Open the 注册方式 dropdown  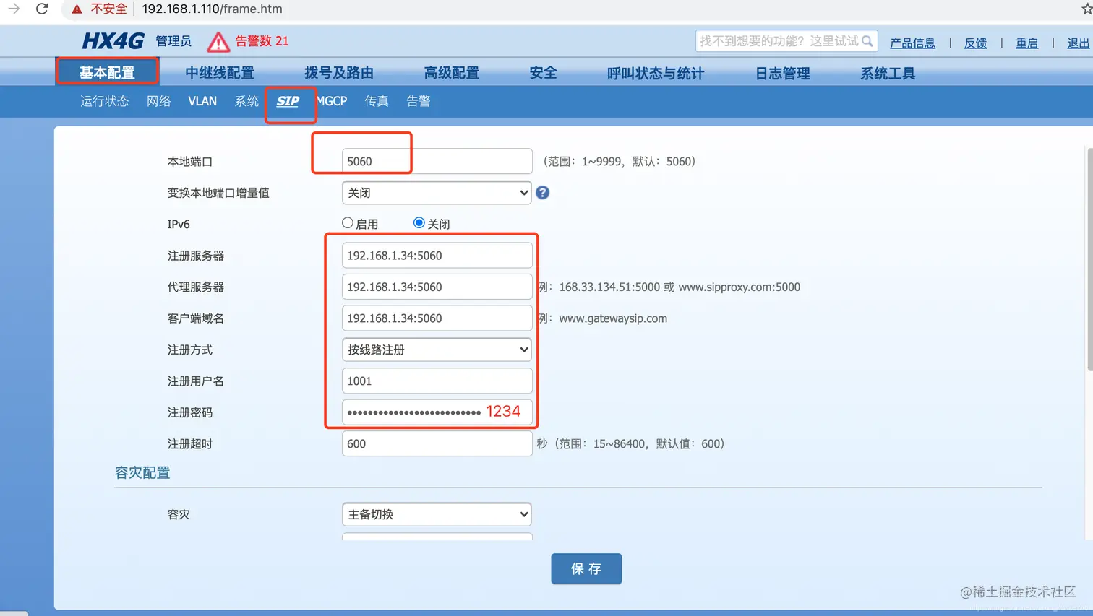pos(437,350)
